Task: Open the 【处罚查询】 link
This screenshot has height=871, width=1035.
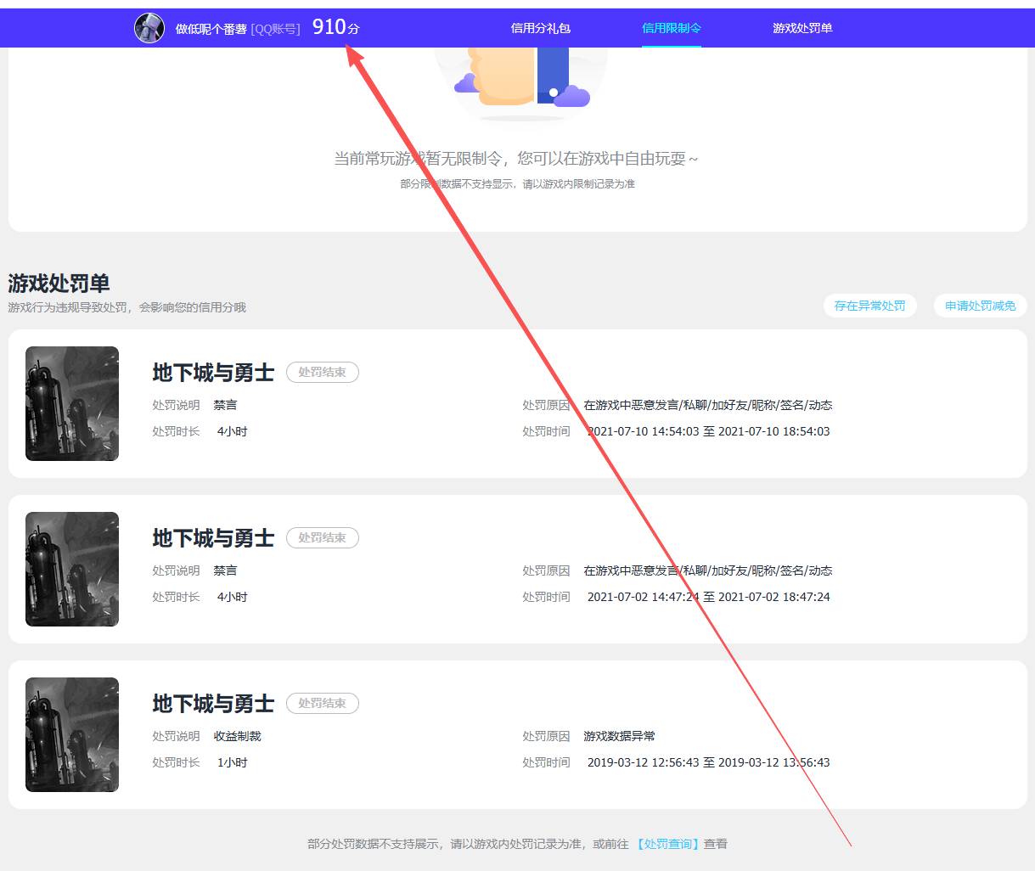Action: coord(668,844)
